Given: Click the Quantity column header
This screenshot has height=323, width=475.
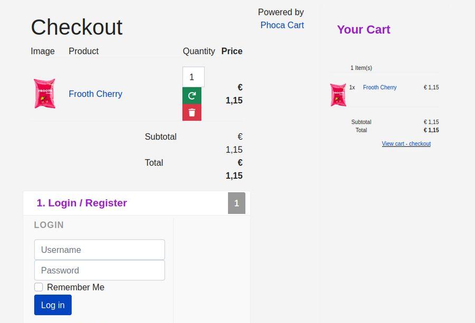Looking at the screenshot, I should click(x=198, y=51).
